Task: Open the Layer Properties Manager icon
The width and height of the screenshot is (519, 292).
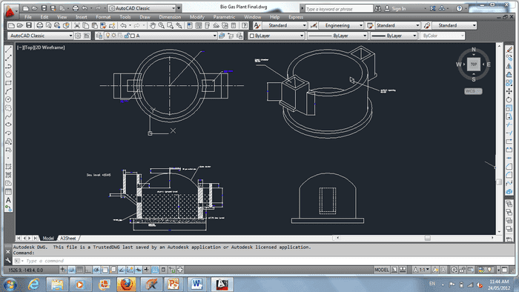Action: 99,36
